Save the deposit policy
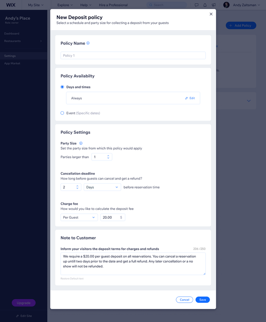Viewport: 266px width, 322px height. tap(202, 300)
